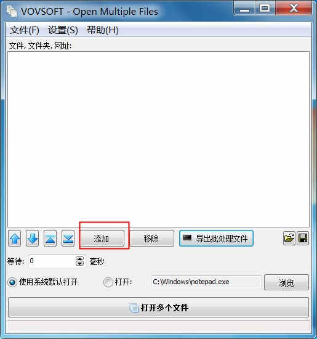Increase wait milliseconds with spinner up arrow
This screenshot has width=317, height=339.
click(79, 259)
